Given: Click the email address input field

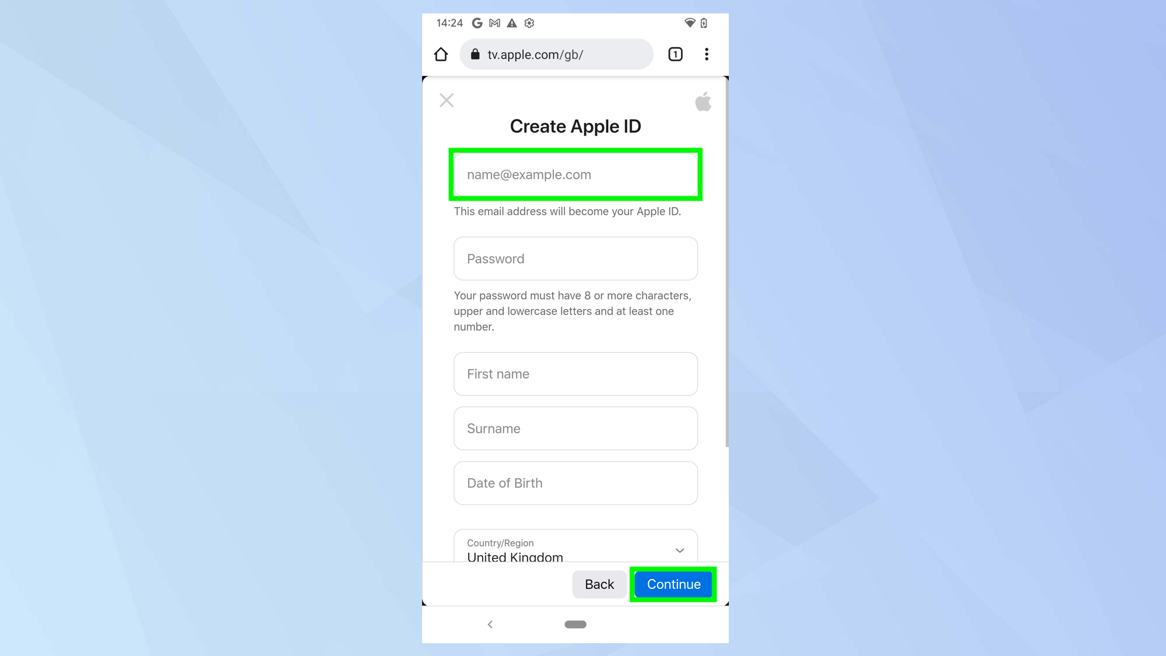Looking at the screenshot, I should (x=575, y=174).
